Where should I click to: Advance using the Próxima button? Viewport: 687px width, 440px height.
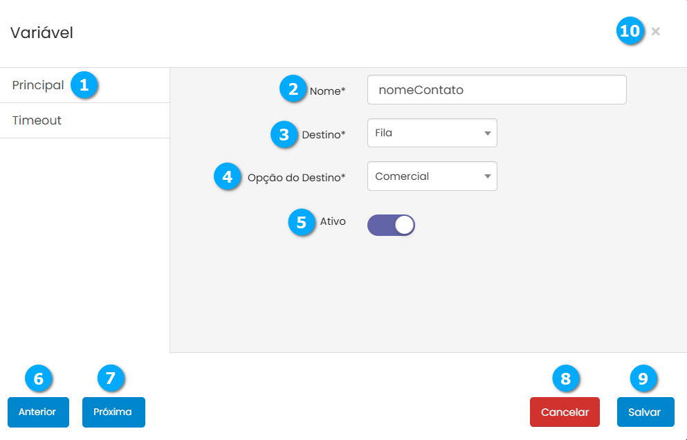pos(113,412)
